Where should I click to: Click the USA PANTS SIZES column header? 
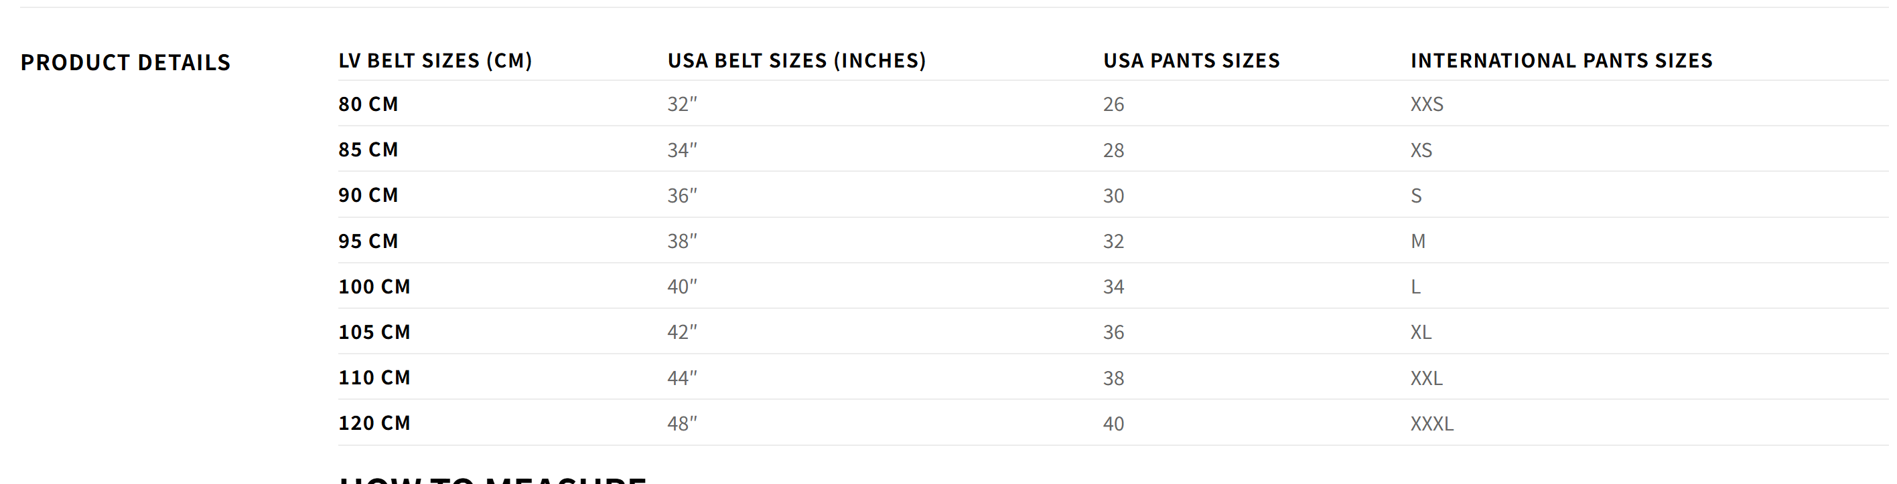click(1191, 60)
